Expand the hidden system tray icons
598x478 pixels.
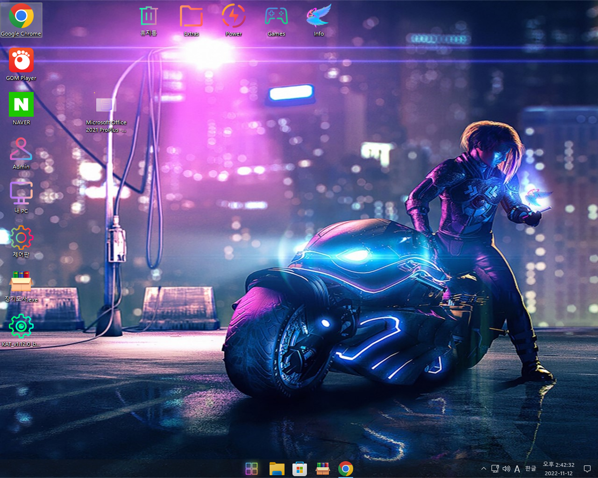click(484, 469)
